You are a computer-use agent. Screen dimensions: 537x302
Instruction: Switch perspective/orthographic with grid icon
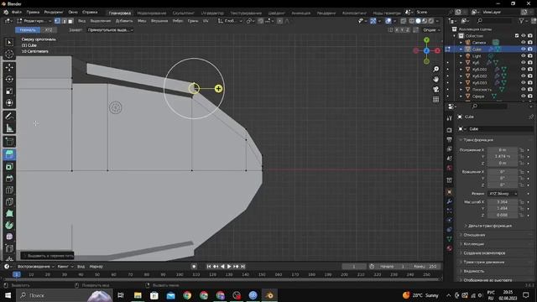tap(435, 99)
